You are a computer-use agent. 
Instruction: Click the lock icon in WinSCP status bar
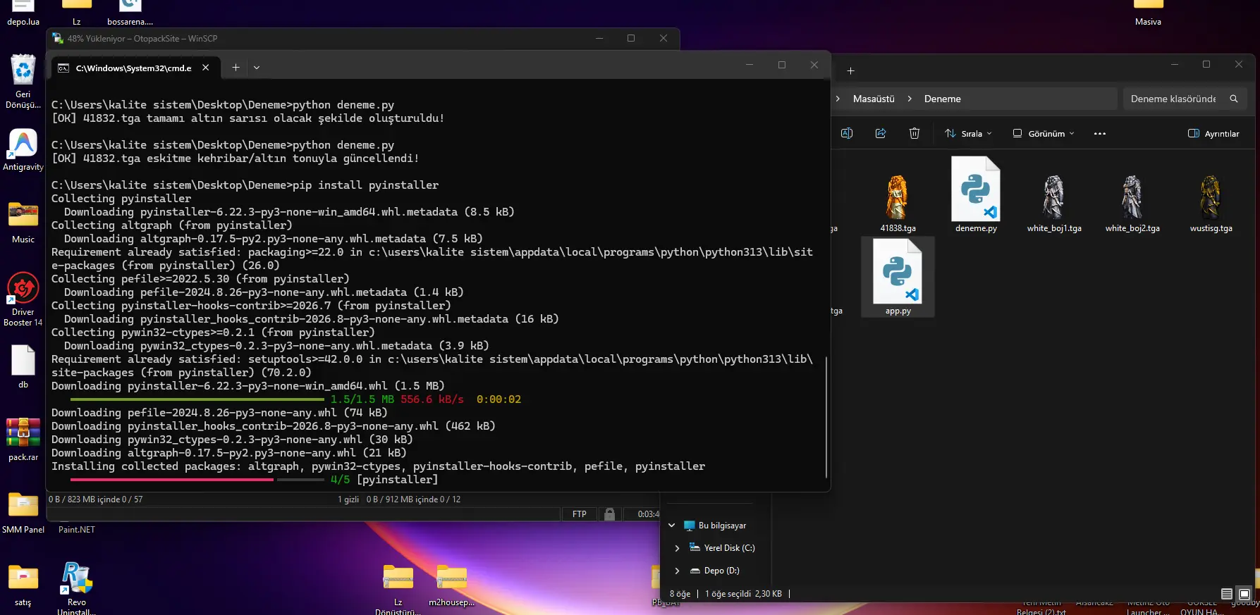pyautogui.click(x=610, y=514)
